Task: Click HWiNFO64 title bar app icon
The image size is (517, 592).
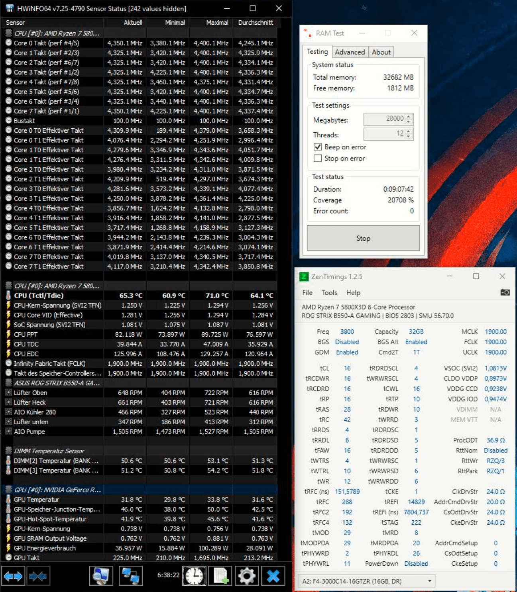Action: coord(10,8)
